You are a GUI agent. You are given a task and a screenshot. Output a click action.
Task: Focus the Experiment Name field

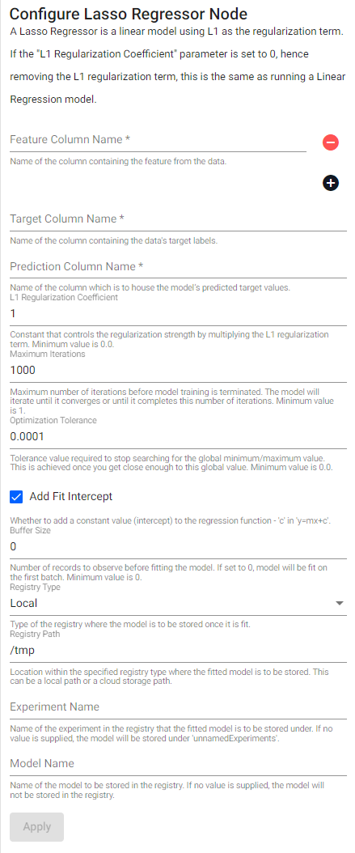click(x=179, y=708)
